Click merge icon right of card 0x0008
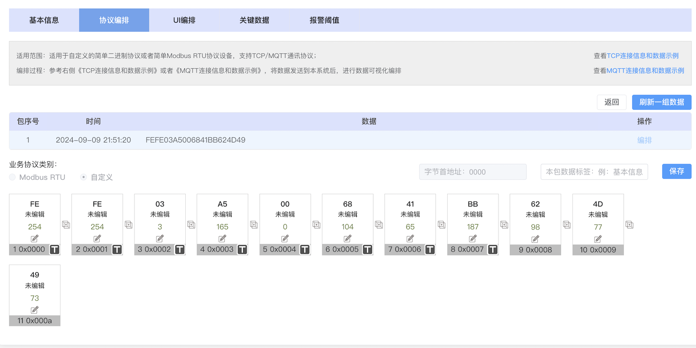Screen dimensions: 696x348 tap(567, 225)
